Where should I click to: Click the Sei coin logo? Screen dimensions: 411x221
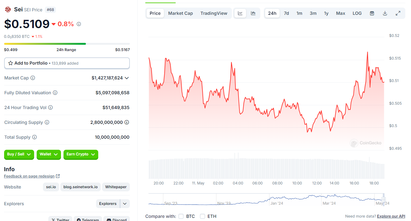click(8, 9)
